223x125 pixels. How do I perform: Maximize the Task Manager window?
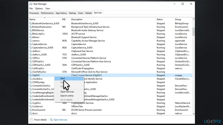(x=183, y=4)
